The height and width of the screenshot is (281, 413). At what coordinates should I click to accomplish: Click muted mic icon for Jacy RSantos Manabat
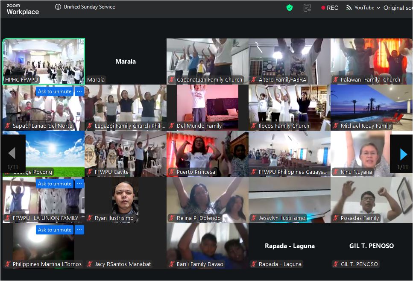[x=90, y=264]
